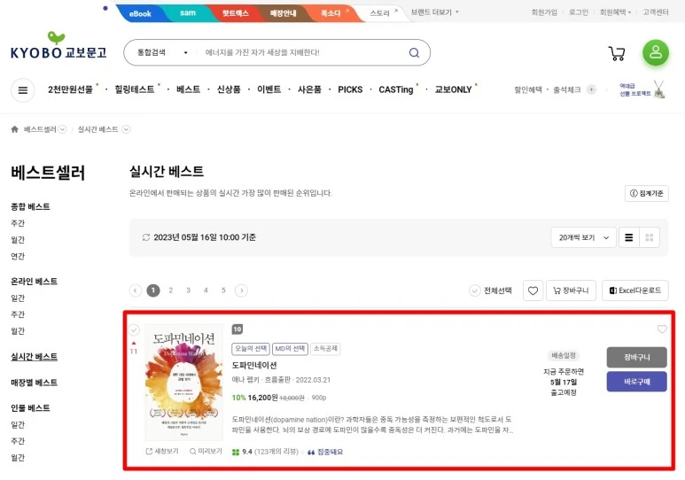This screenshot has width=685, height=480.
Task: Open the PICKS menu item
Action: [350, 89]
